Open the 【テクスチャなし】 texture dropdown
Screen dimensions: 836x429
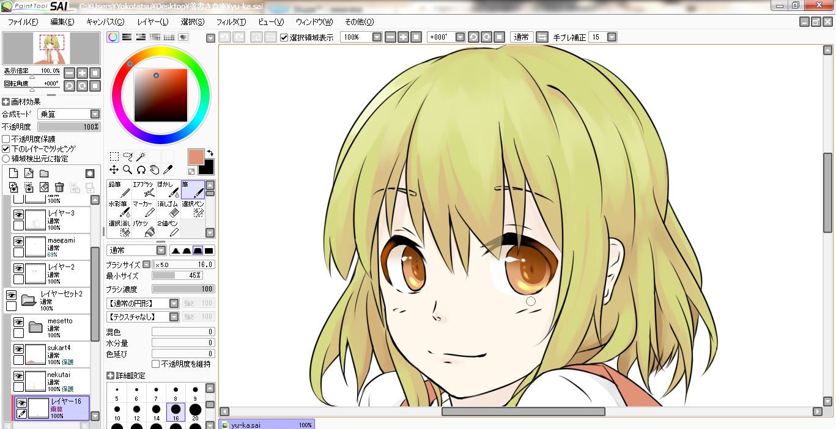point(174,317)
